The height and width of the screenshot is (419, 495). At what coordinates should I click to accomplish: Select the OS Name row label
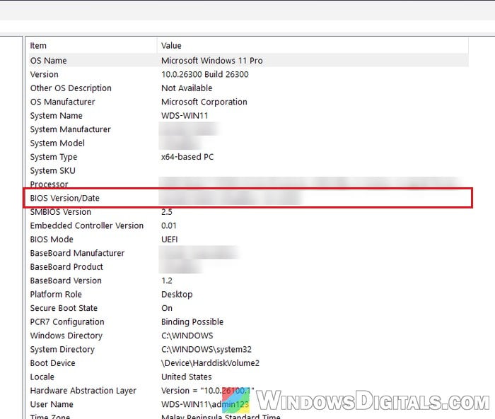(48, 61)
